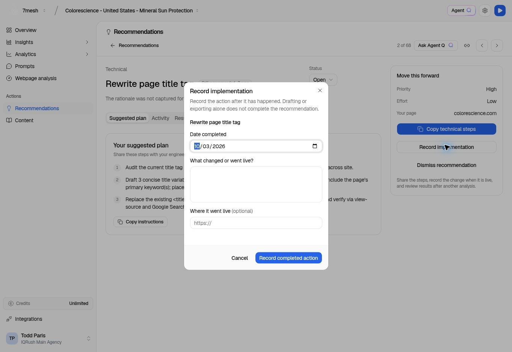Click Dismiss recommendation
Image resolution: width=512 pixels, height=352 pixels.
[x=447, y=165]
